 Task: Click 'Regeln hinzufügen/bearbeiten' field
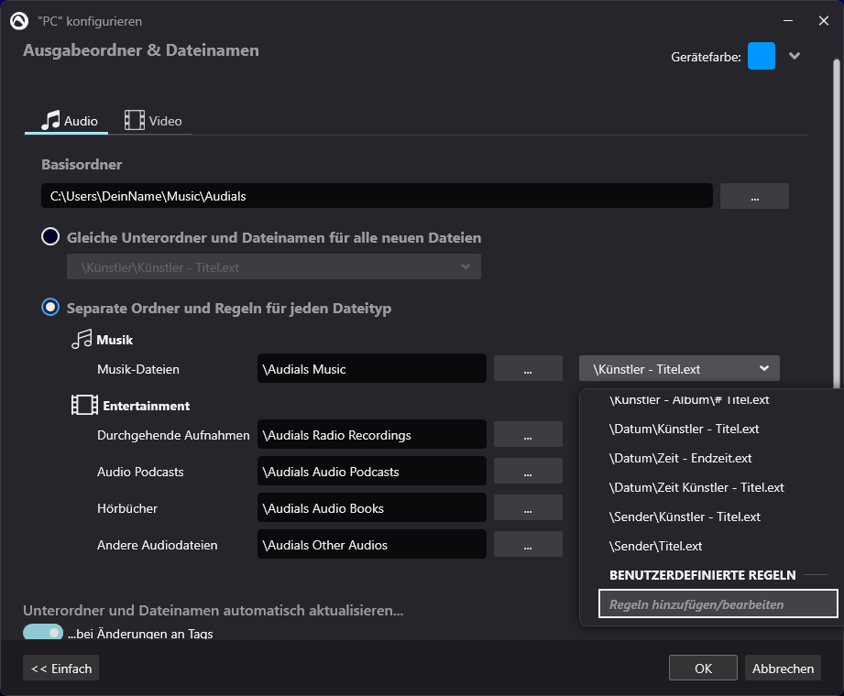[x=718, y=604]
